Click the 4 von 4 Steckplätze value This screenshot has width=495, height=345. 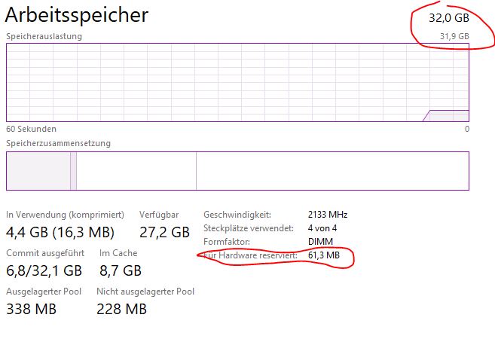pos(322,228)
